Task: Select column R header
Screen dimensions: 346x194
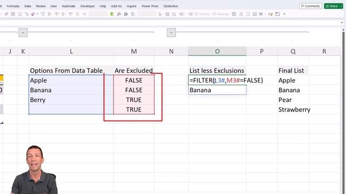Action: [324, 51]
